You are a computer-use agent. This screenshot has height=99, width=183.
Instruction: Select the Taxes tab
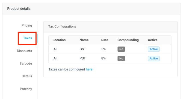(x=28, y=38)
